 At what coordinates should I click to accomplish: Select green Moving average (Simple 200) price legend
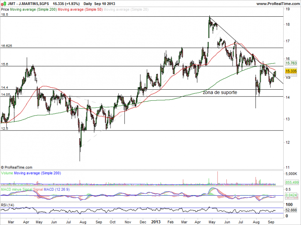tap(34, 10)
